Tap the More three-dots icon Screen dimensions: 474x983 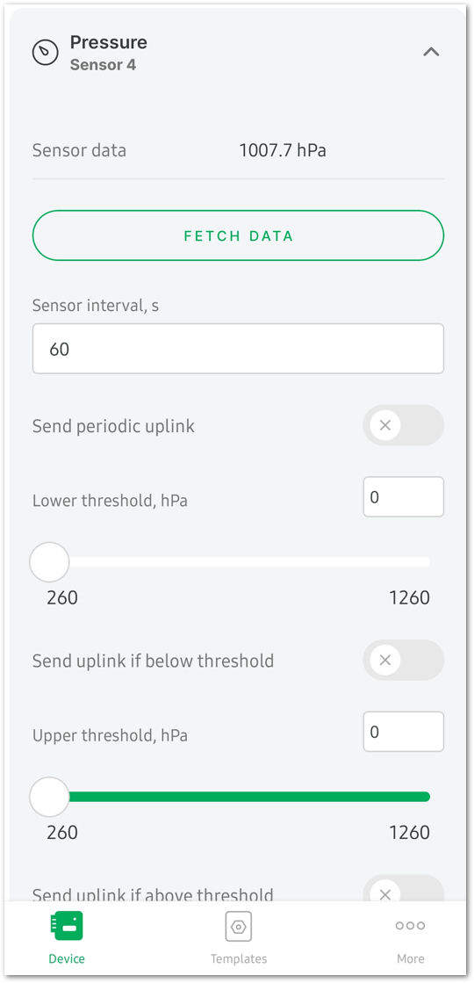tap(410, 925)
